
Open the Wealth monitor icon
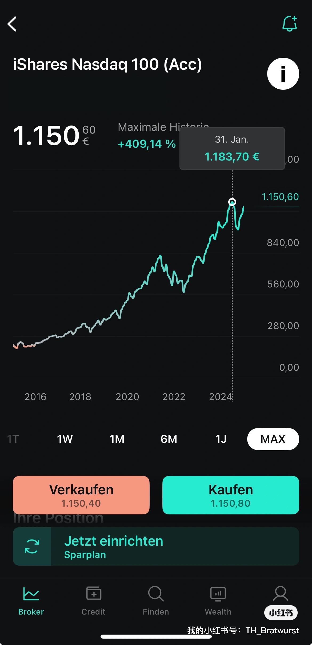pyautogui.click(x=218, y=593)
